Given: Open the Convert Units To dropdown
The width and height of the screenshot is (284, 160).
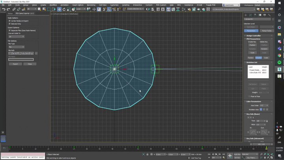Looking at the screenshot, I should pyautogui.click(x=16, y=37).
